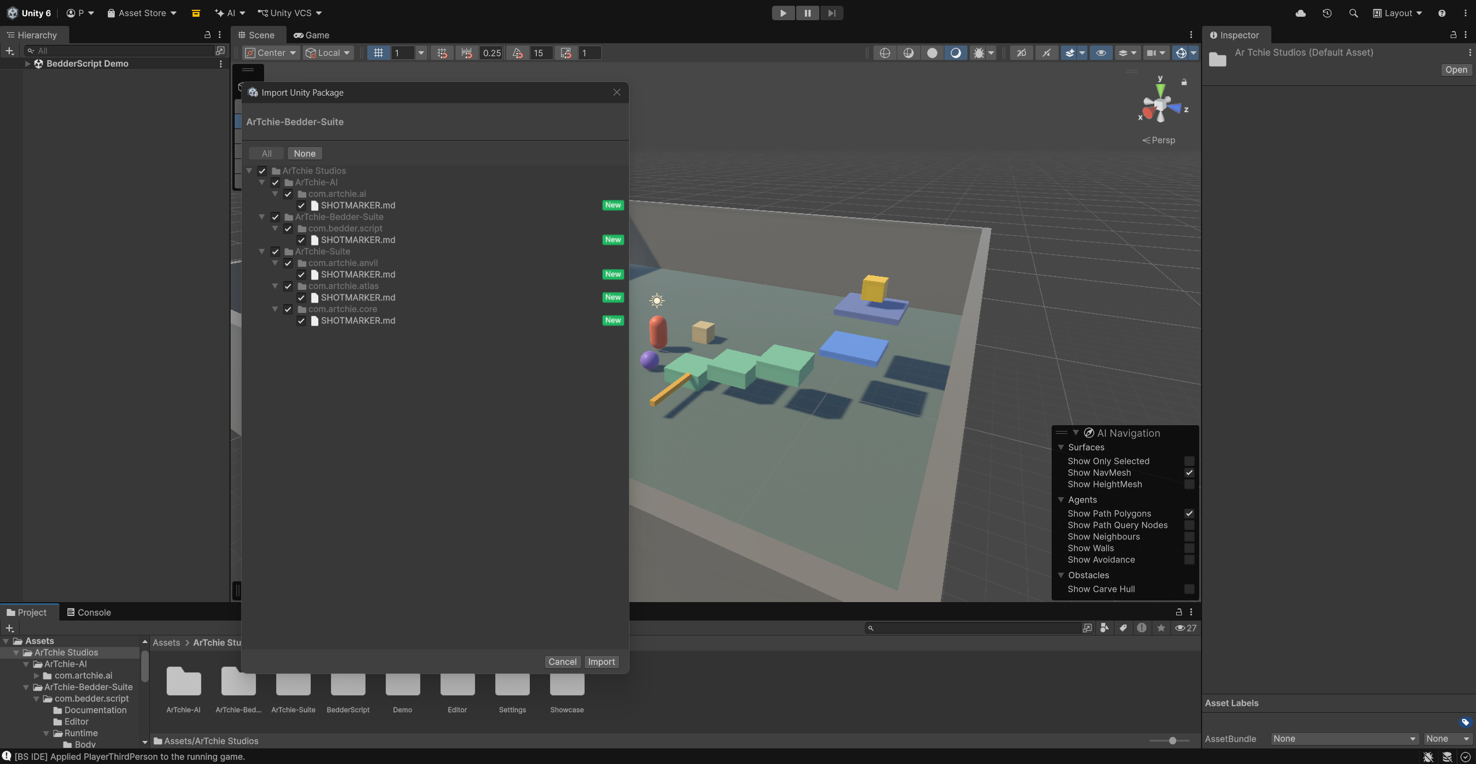Image resolution: width=1476 pixels, height=764 pixels.
Task: Enable Show Only Selected checkbox
Action: 1189,462
